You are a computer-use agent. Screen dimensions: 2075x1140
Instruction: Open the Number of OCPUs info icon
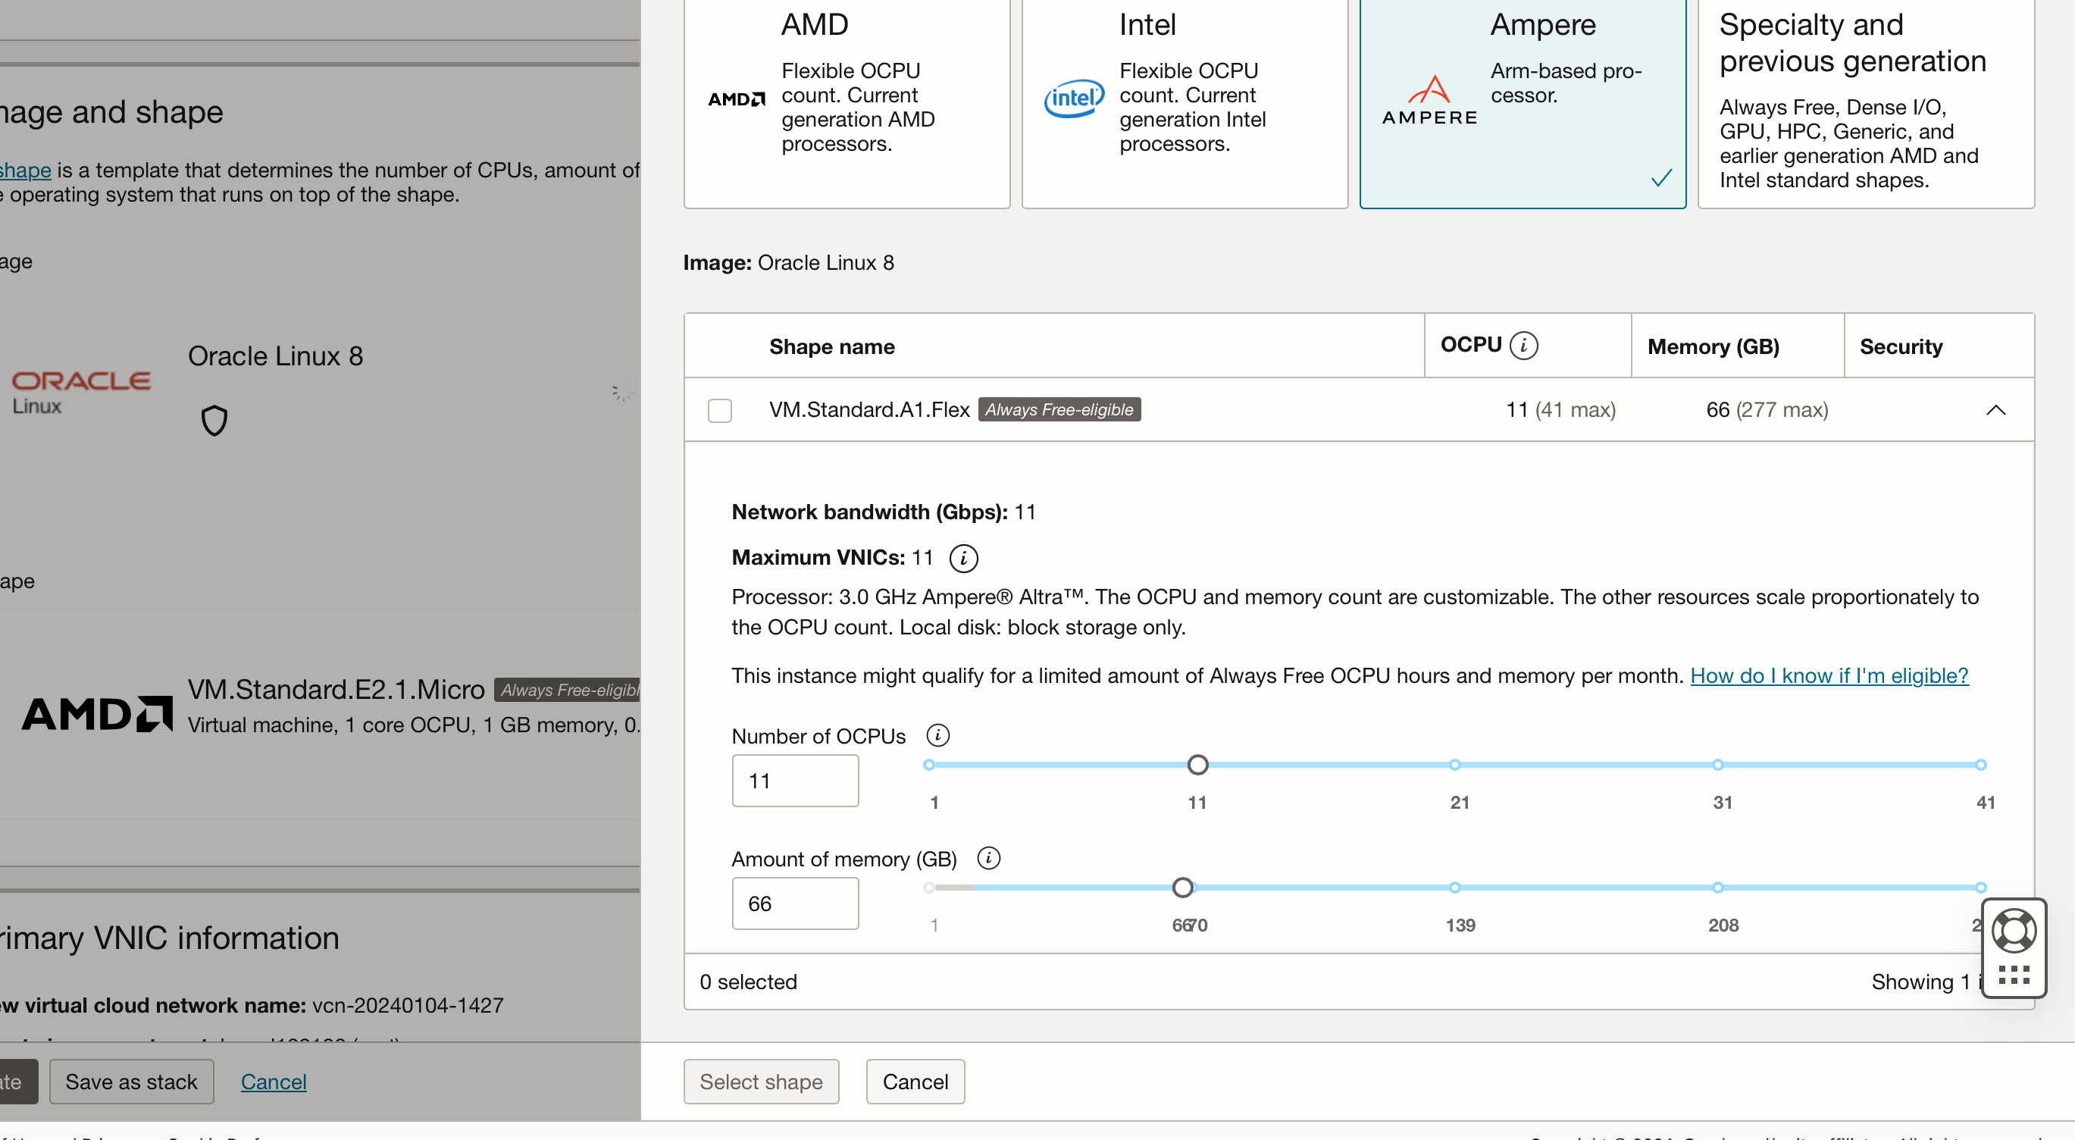click(x=937, y=735)
